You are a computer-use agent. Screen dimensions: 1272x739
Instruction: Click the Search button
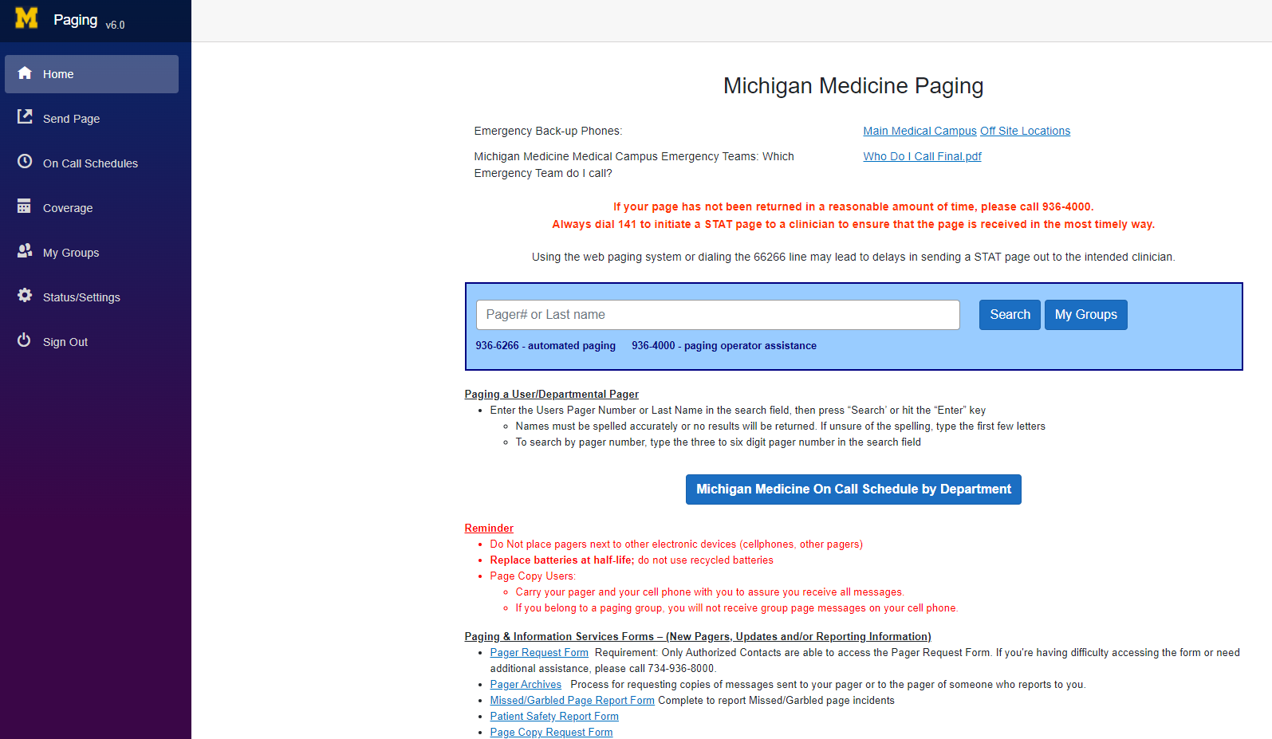point(1010,315)
